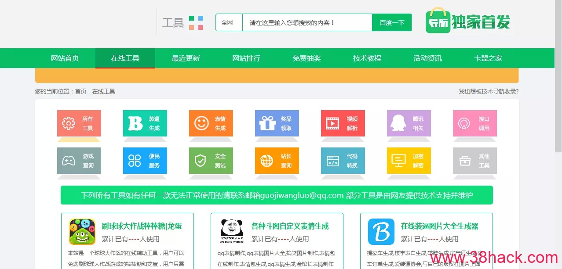The width and height of the screenshot is (562, 269).
Task: Open the 奖品领取 gift icon
Action: click(277, 123)
